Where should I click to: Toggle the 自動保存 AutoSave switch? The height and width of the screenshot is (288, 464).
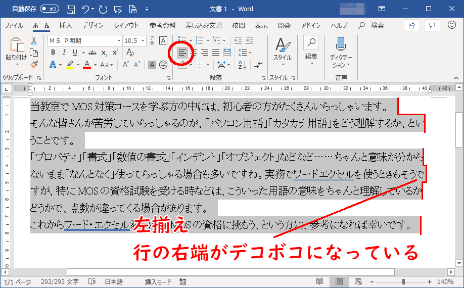[x=50, y=9]
